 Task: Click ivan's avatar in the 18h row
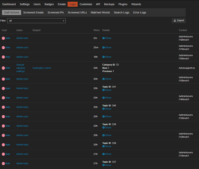pos(3,57)
